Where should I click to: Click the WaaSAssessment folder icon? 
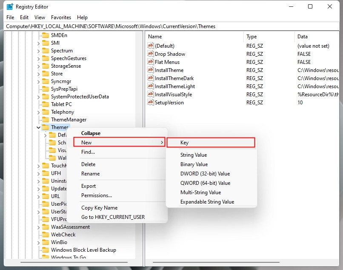tap(45, 227)
